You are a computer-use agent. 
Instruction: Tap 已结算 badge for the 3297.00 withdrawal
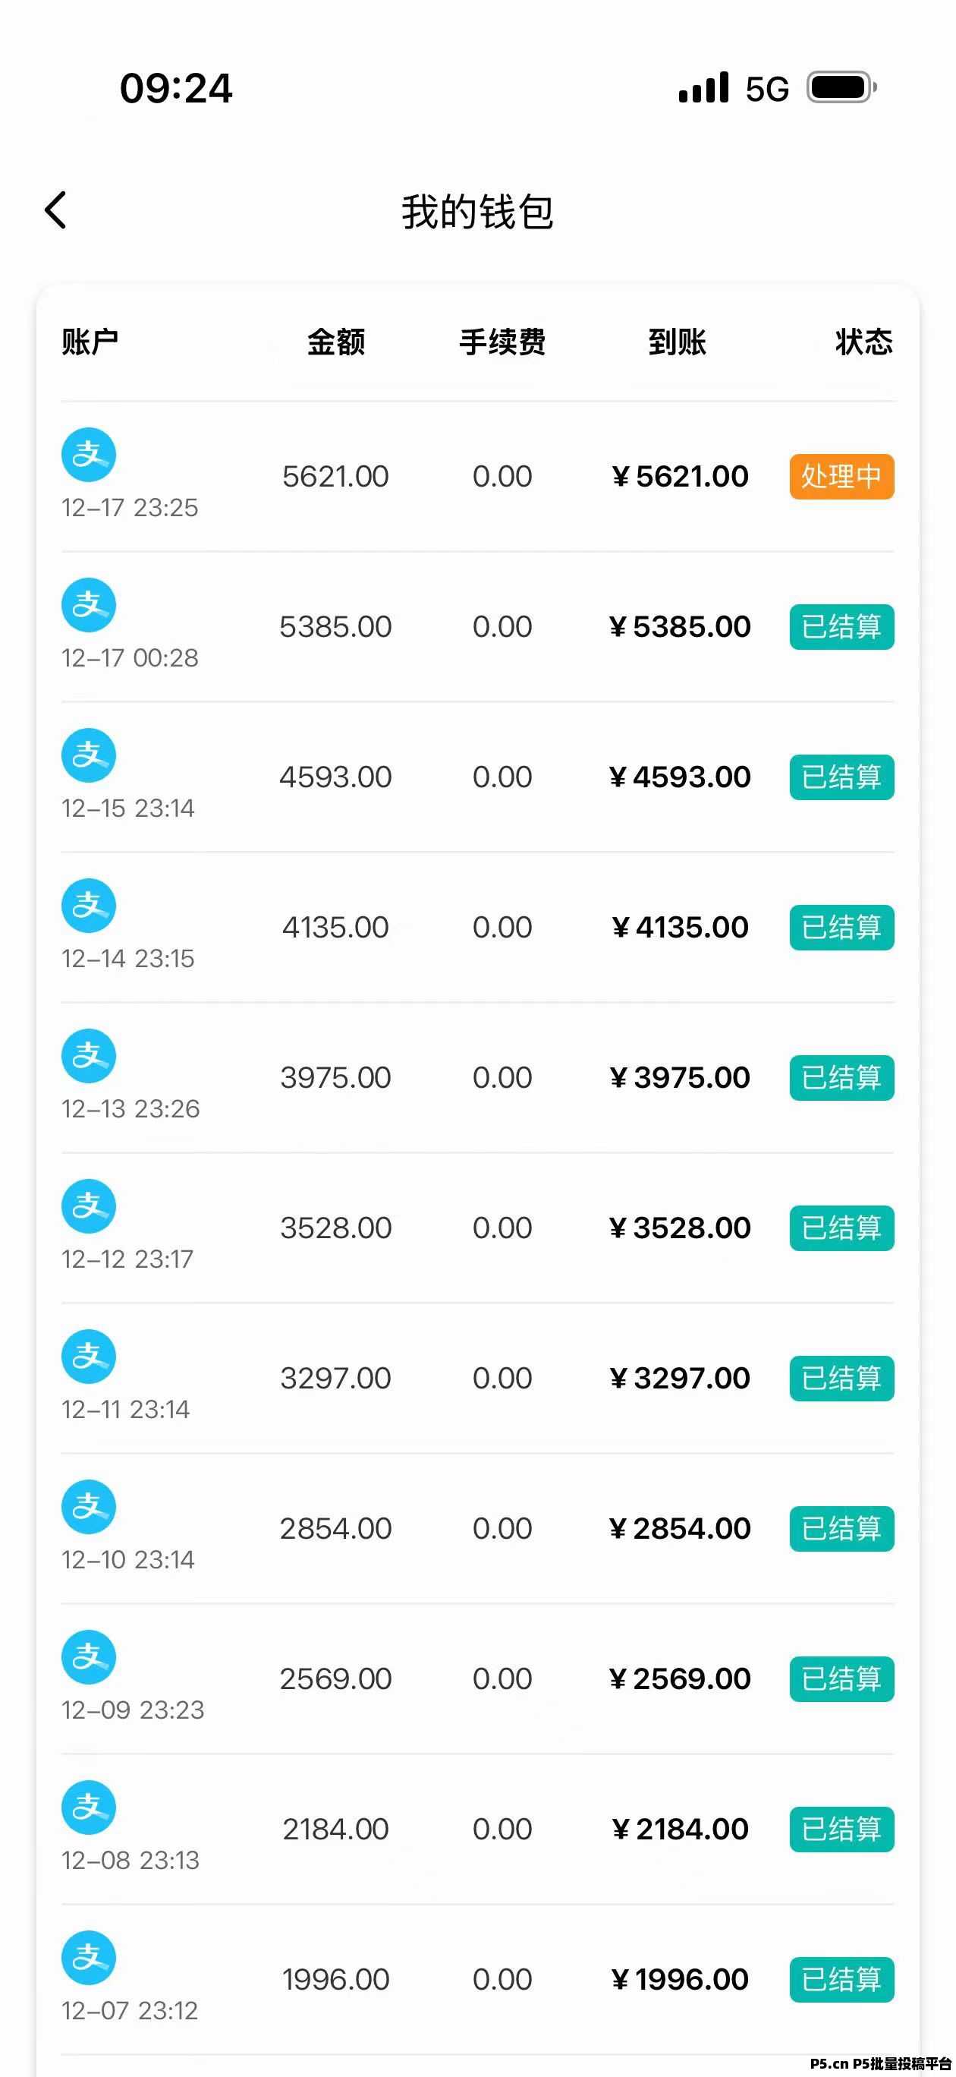pyautogui.click(x=841, y=1378)
